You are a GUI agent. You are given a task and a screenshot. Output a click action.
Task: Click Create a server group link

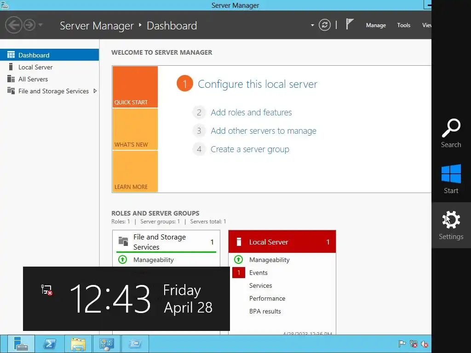point(250,149)
